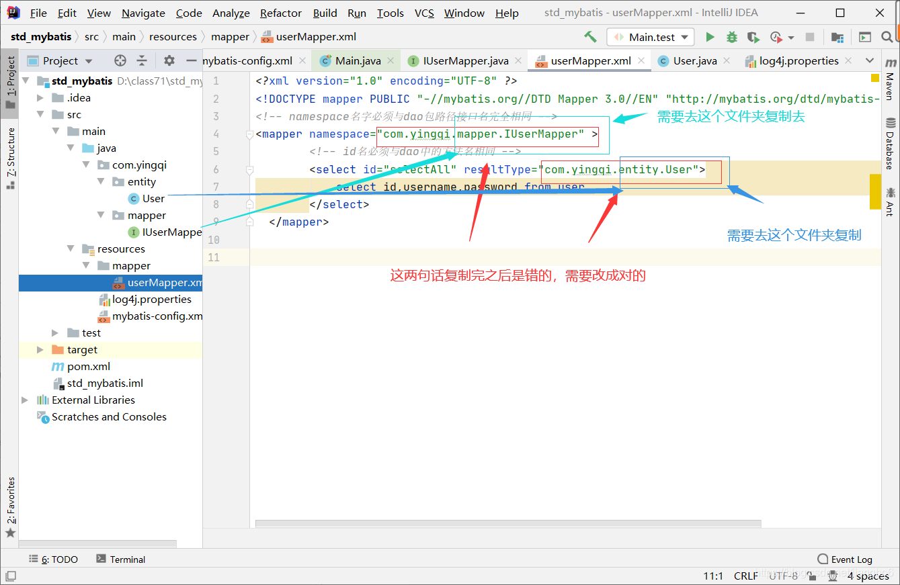Open the Main.test run configuration dropdown
This screenshot has width=900, height=585.
tap(651, 37)
